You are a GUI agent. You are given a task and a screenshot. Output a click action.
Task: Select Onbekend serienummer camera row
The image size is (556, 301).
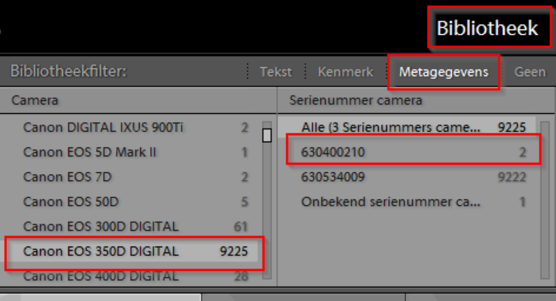(407, 202)
